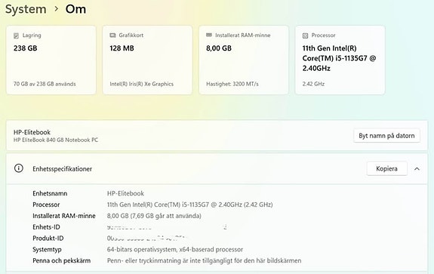Click the Installerat RAM-minne memory icon
The image size is (434, 274).
point(209,35)
